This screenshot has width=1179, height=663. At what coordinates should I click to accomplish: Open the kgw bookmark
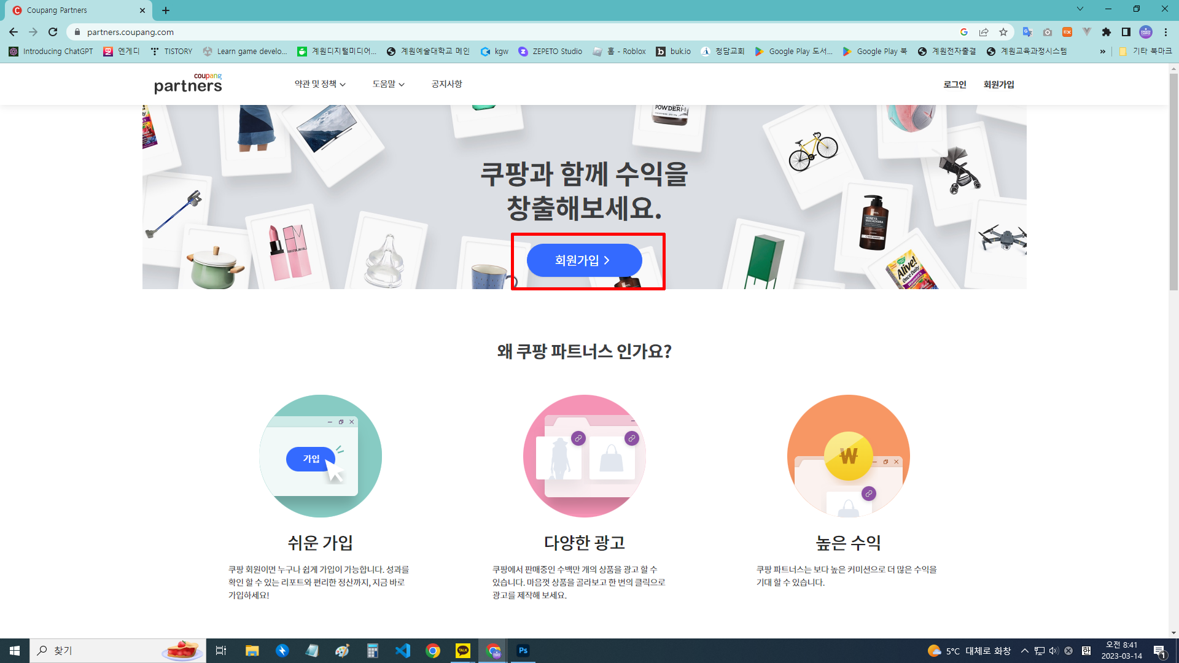click(x=495, y=52)
